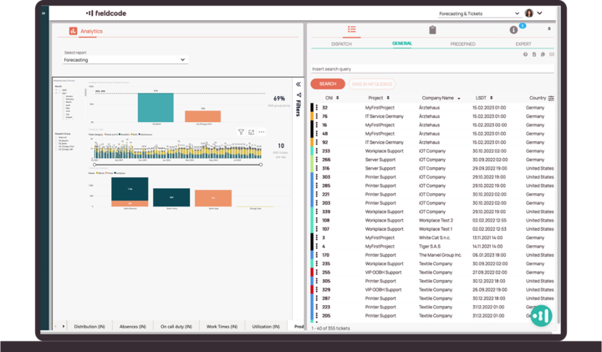Sort by LSDT column arrows
The image size is (602, 352).
492,98
